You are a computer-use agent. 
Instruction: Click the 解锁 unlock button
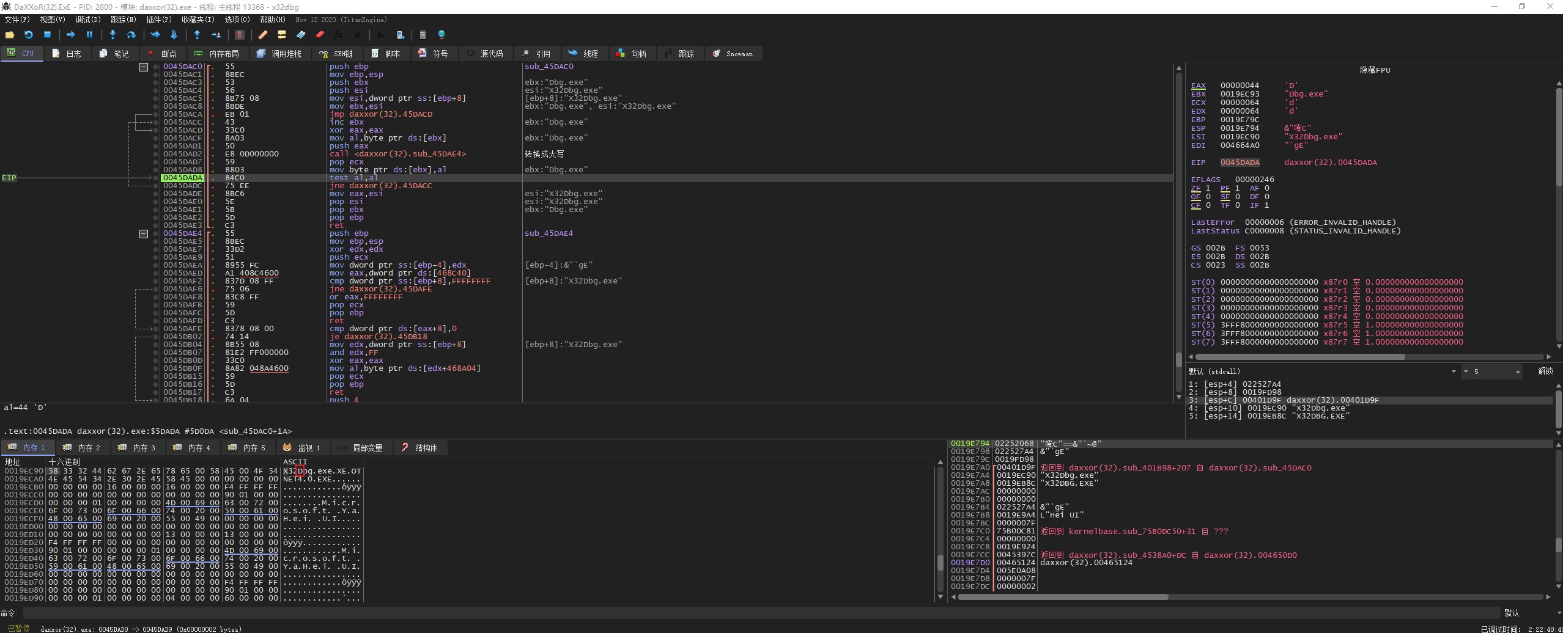click(x=1545, y=371)
